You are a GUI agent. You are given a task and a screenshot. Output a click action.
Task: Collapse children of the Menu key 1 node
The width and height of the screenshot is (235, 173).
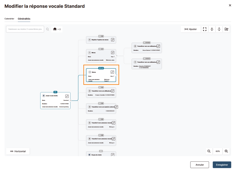(116, 56)
